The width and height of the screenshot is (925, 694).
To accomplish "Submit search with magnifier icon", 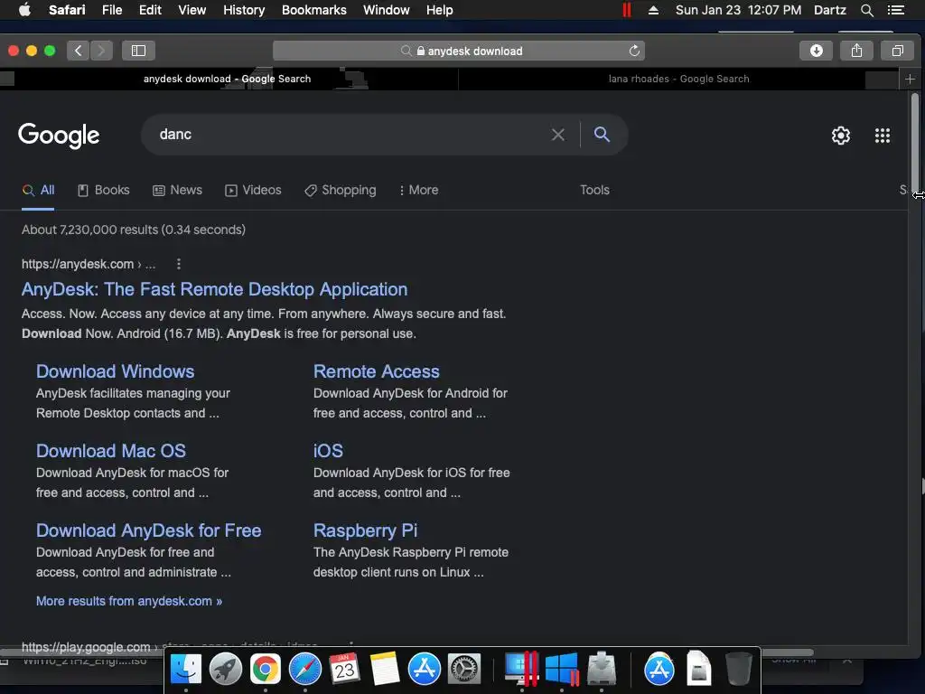I will click(x=602, y=135).
